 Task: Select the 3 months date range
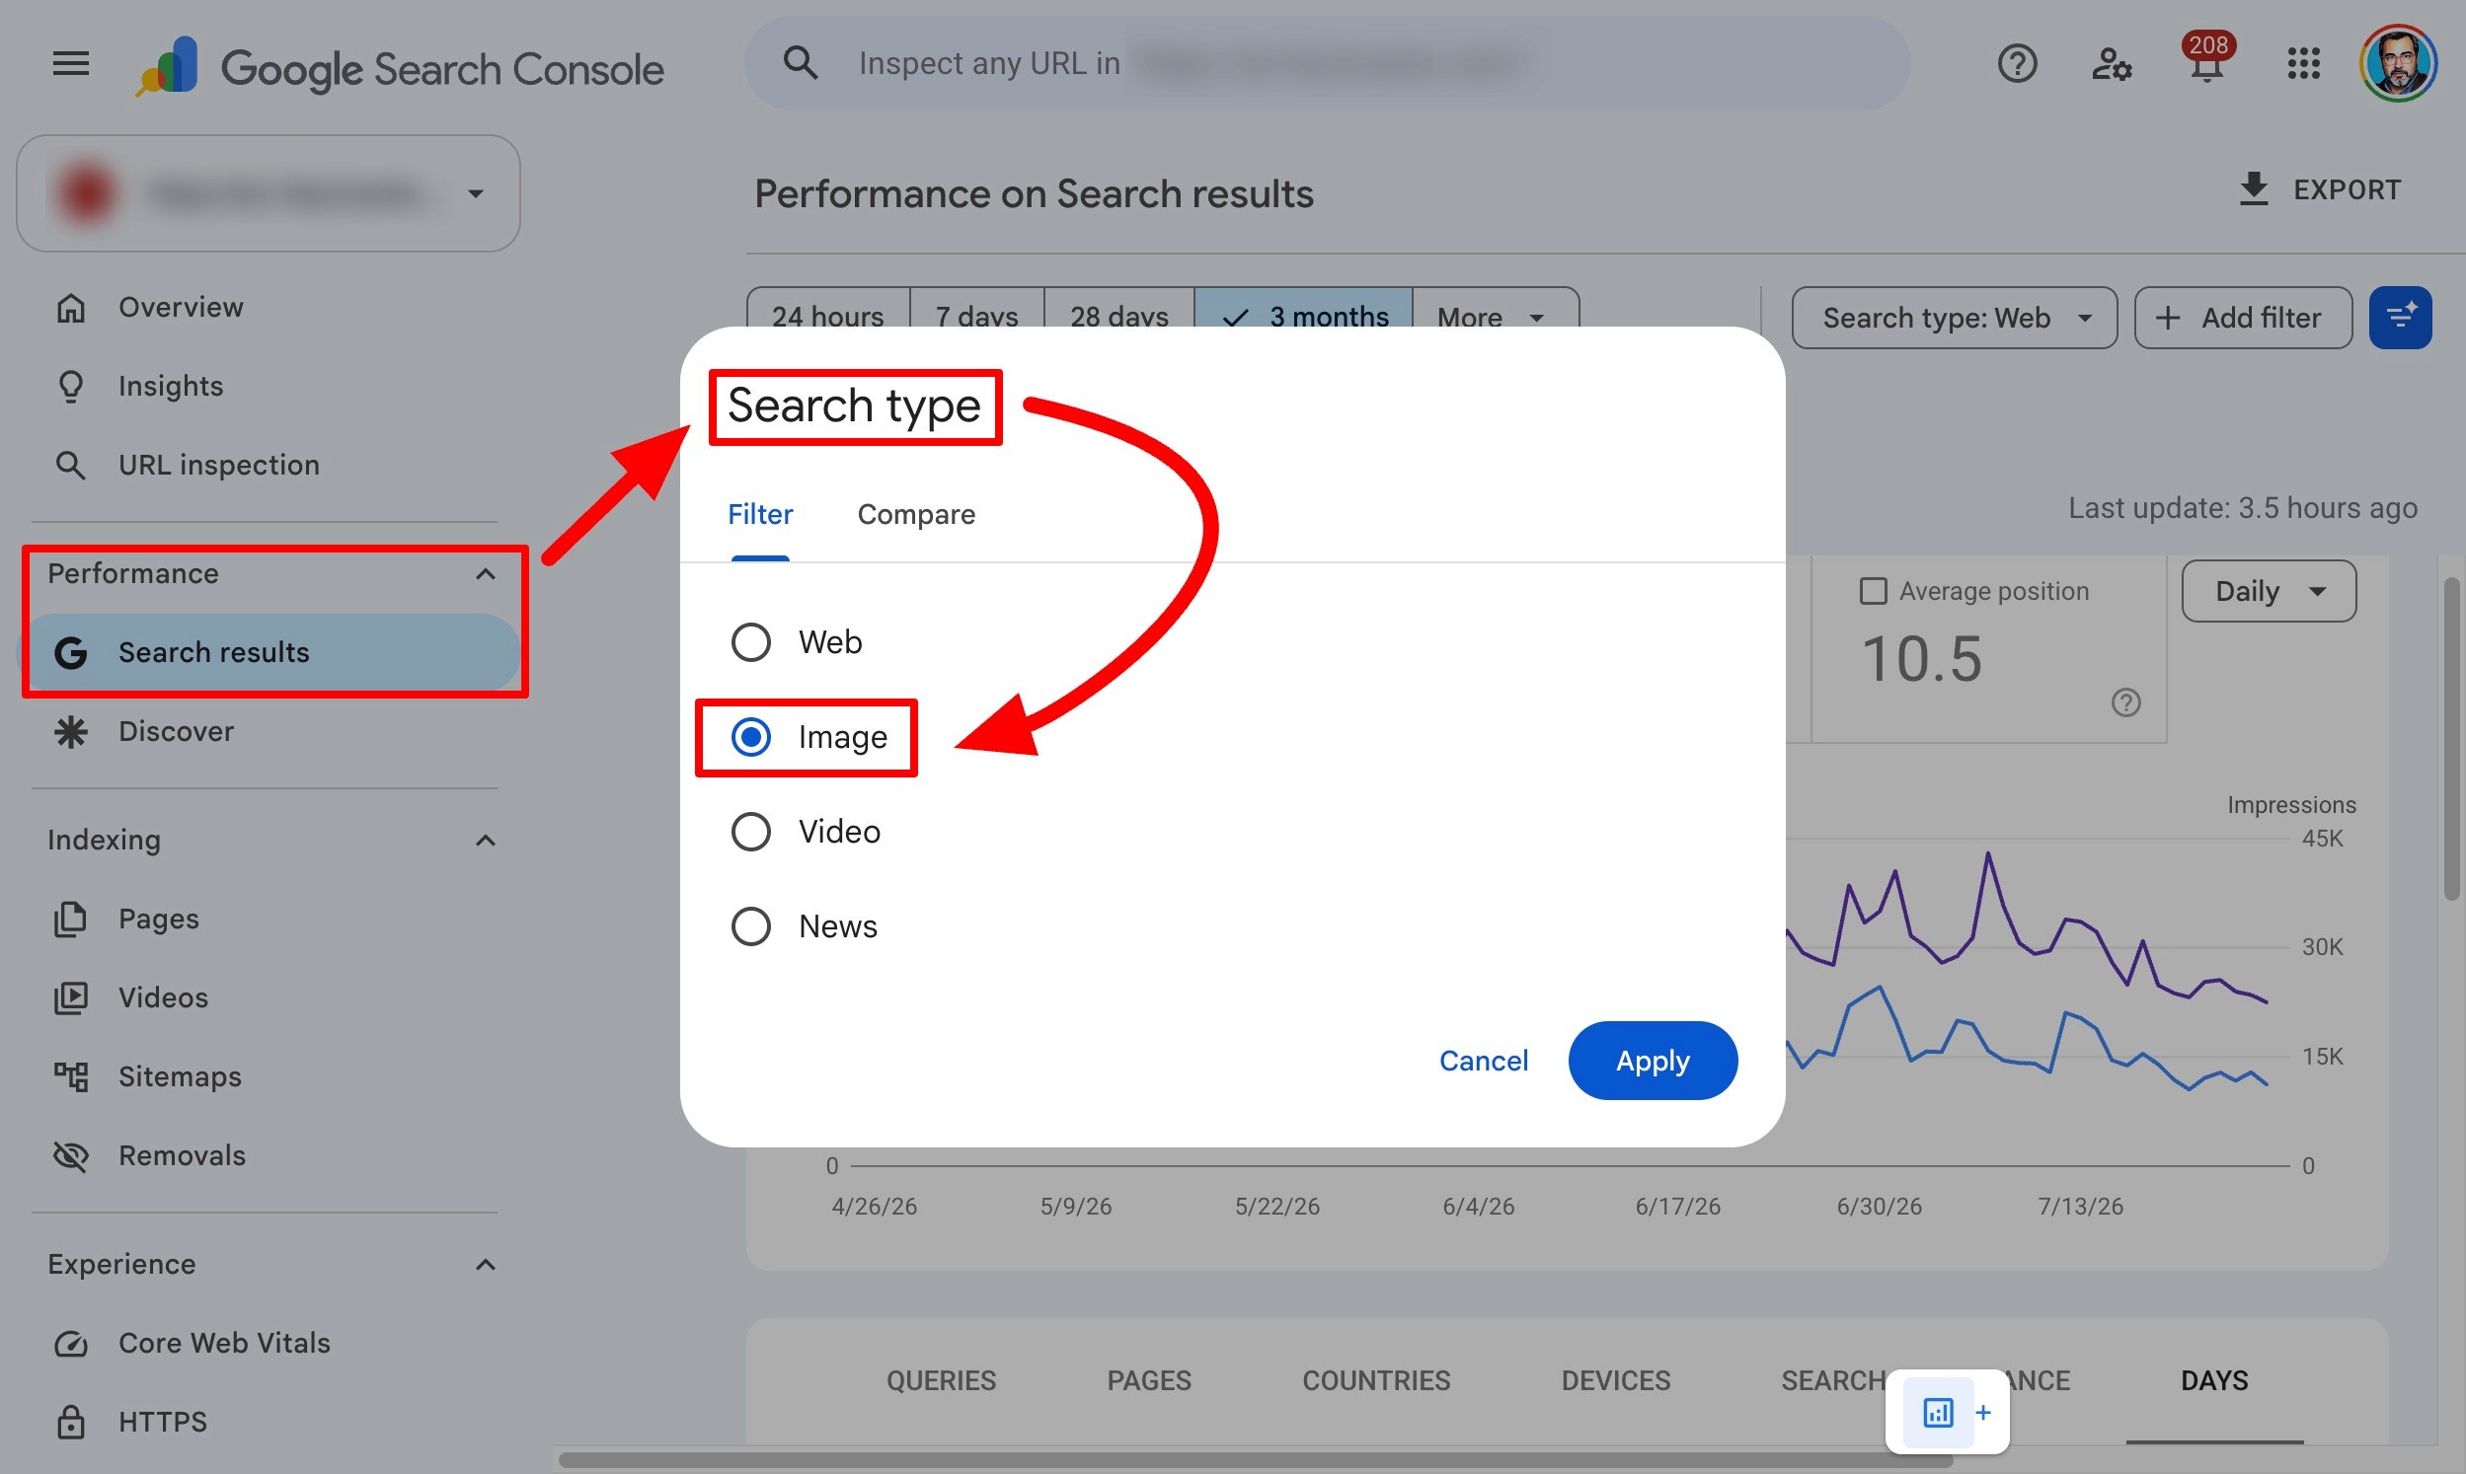[1303, 318]
